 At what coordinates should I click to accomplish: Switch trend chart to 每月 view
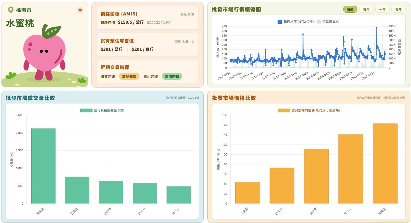[366, 10]
